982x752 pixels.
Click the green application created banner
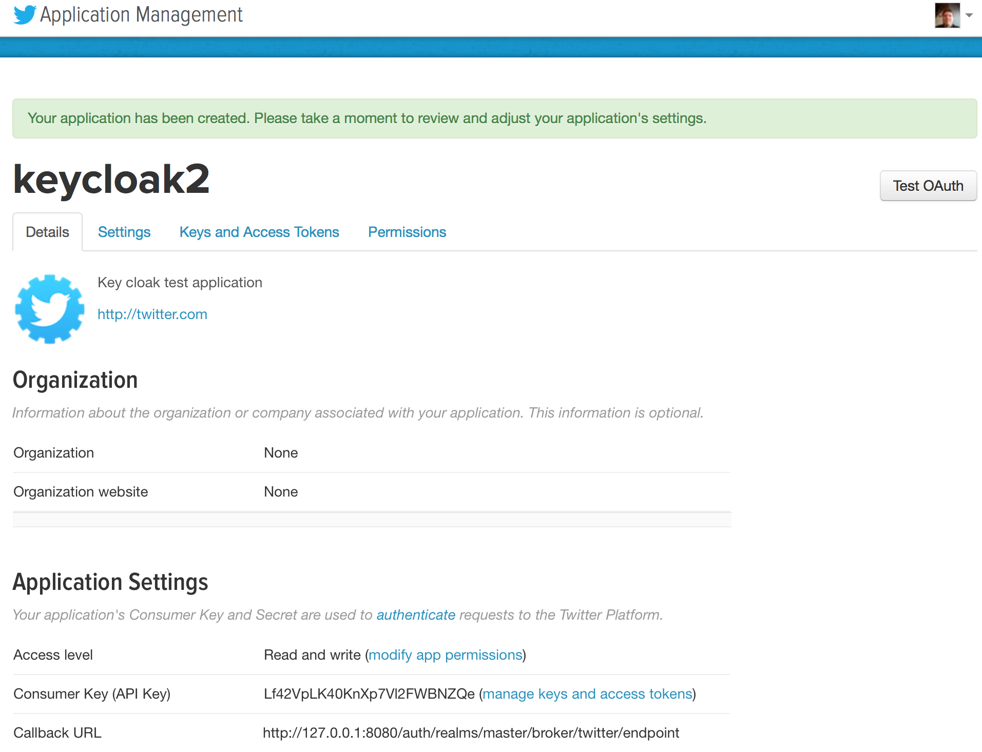(x=367, y=118)
